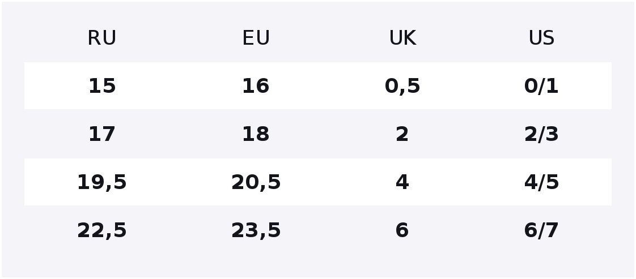This screenshot has width=636, height=279.
Task: Select US size 4/5 cell
Action: click(541, 182)
